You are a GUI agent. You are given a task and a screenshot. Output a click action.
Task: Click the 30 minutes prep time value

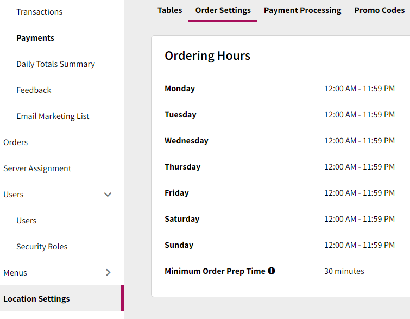point(344,271)
